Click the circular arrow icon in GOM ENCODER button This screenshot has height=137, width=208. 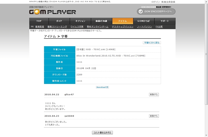(141, 11)
